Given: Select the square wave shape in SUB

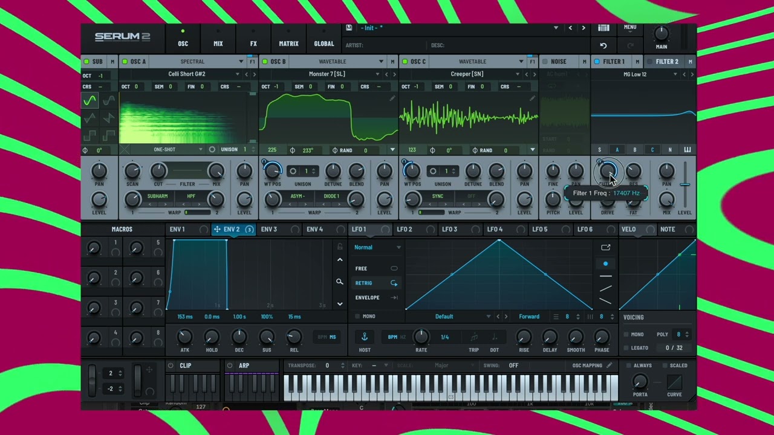Looking at the screenshot, I should coord(89,135).
